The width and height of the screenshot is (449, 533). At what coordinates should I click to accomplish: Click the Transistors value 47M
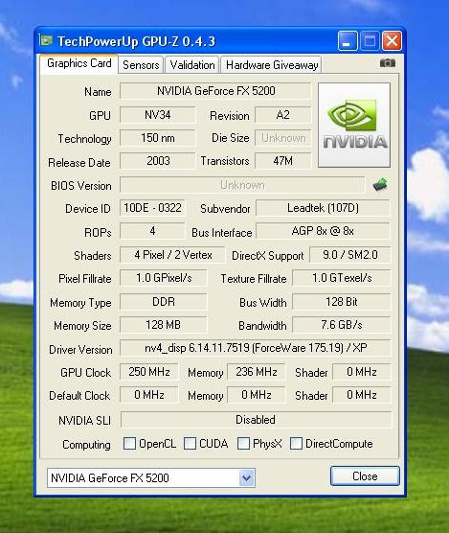[282, 161]
